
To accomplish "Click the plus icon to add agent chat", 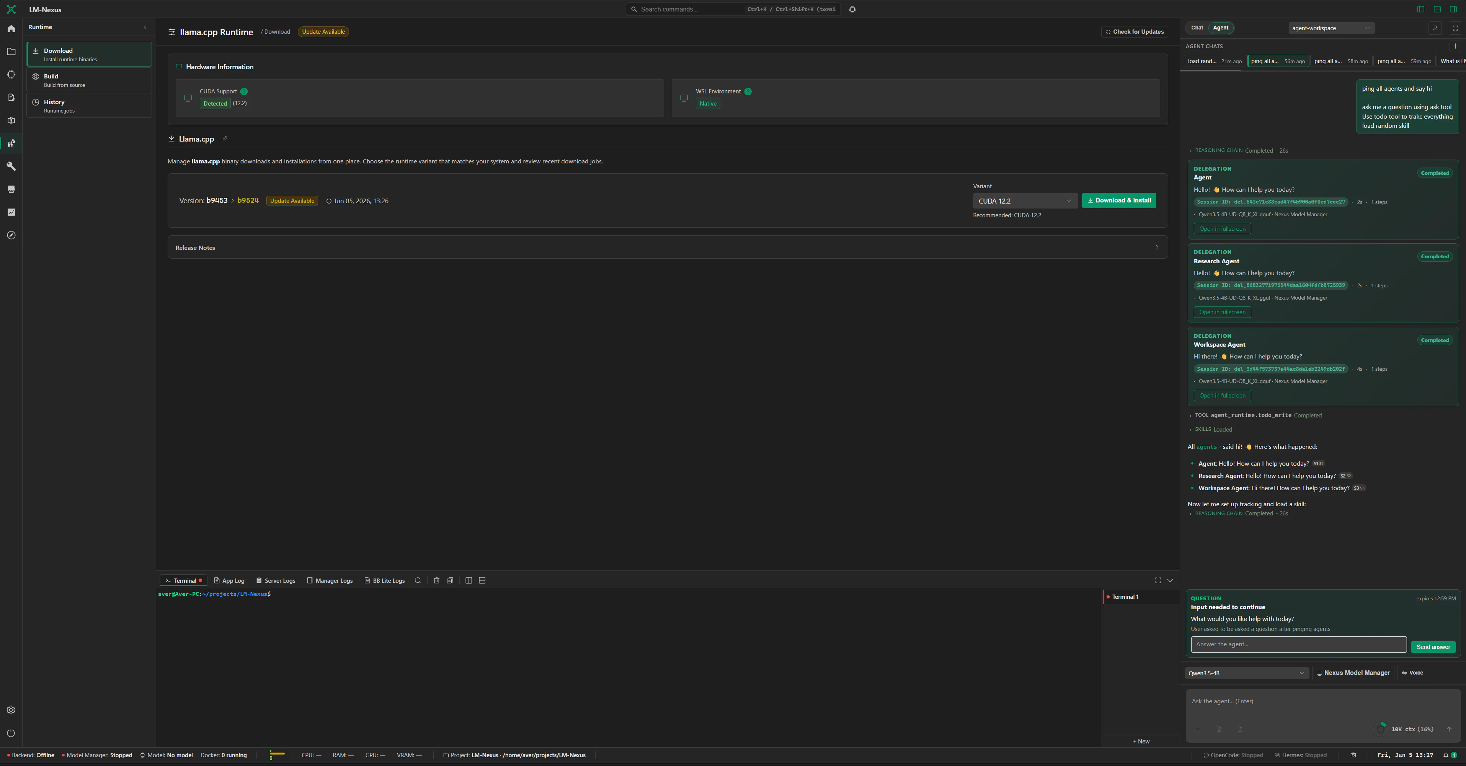I will (x=1455, y=46).
